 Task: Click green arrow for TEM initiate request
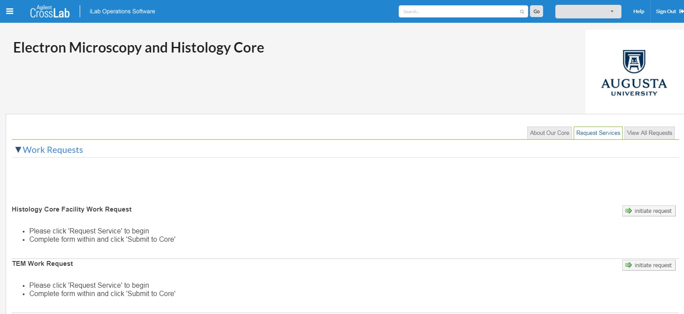(x=629, y=265)
